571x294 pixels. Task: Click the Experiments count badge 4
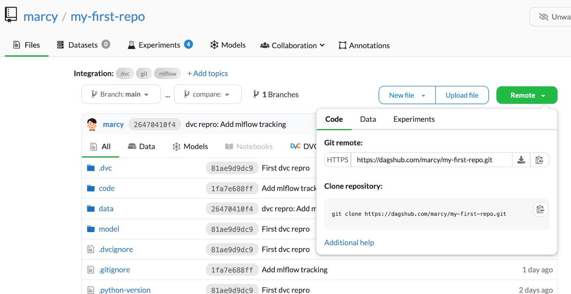188,44
